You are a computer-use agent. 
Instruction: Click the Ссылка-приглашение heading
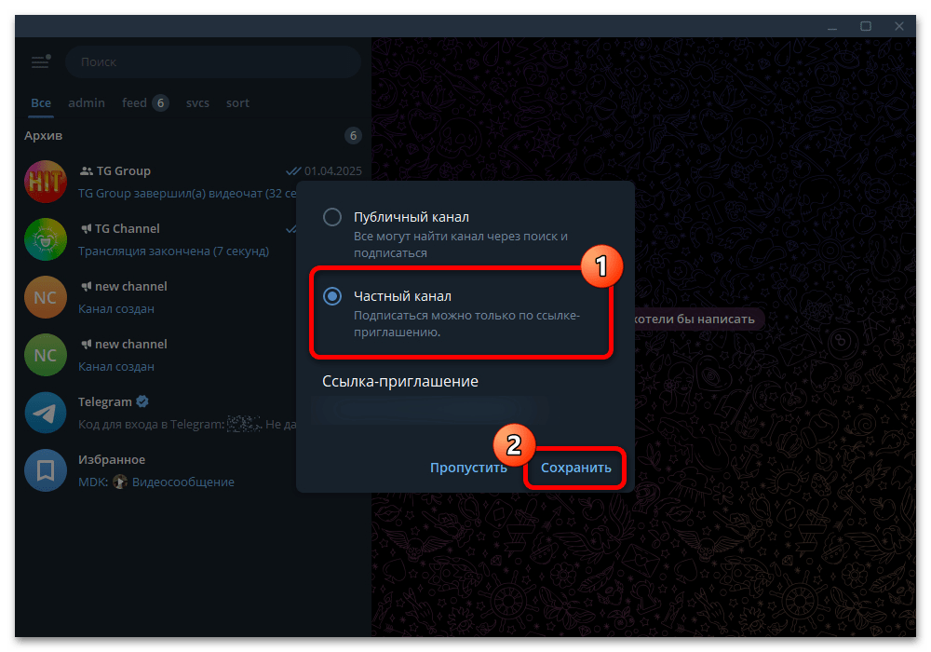400,381
